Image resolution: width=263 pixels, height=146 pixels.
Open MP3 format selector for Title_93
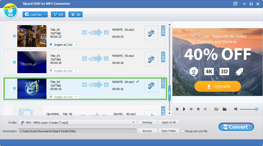(151, 59)
